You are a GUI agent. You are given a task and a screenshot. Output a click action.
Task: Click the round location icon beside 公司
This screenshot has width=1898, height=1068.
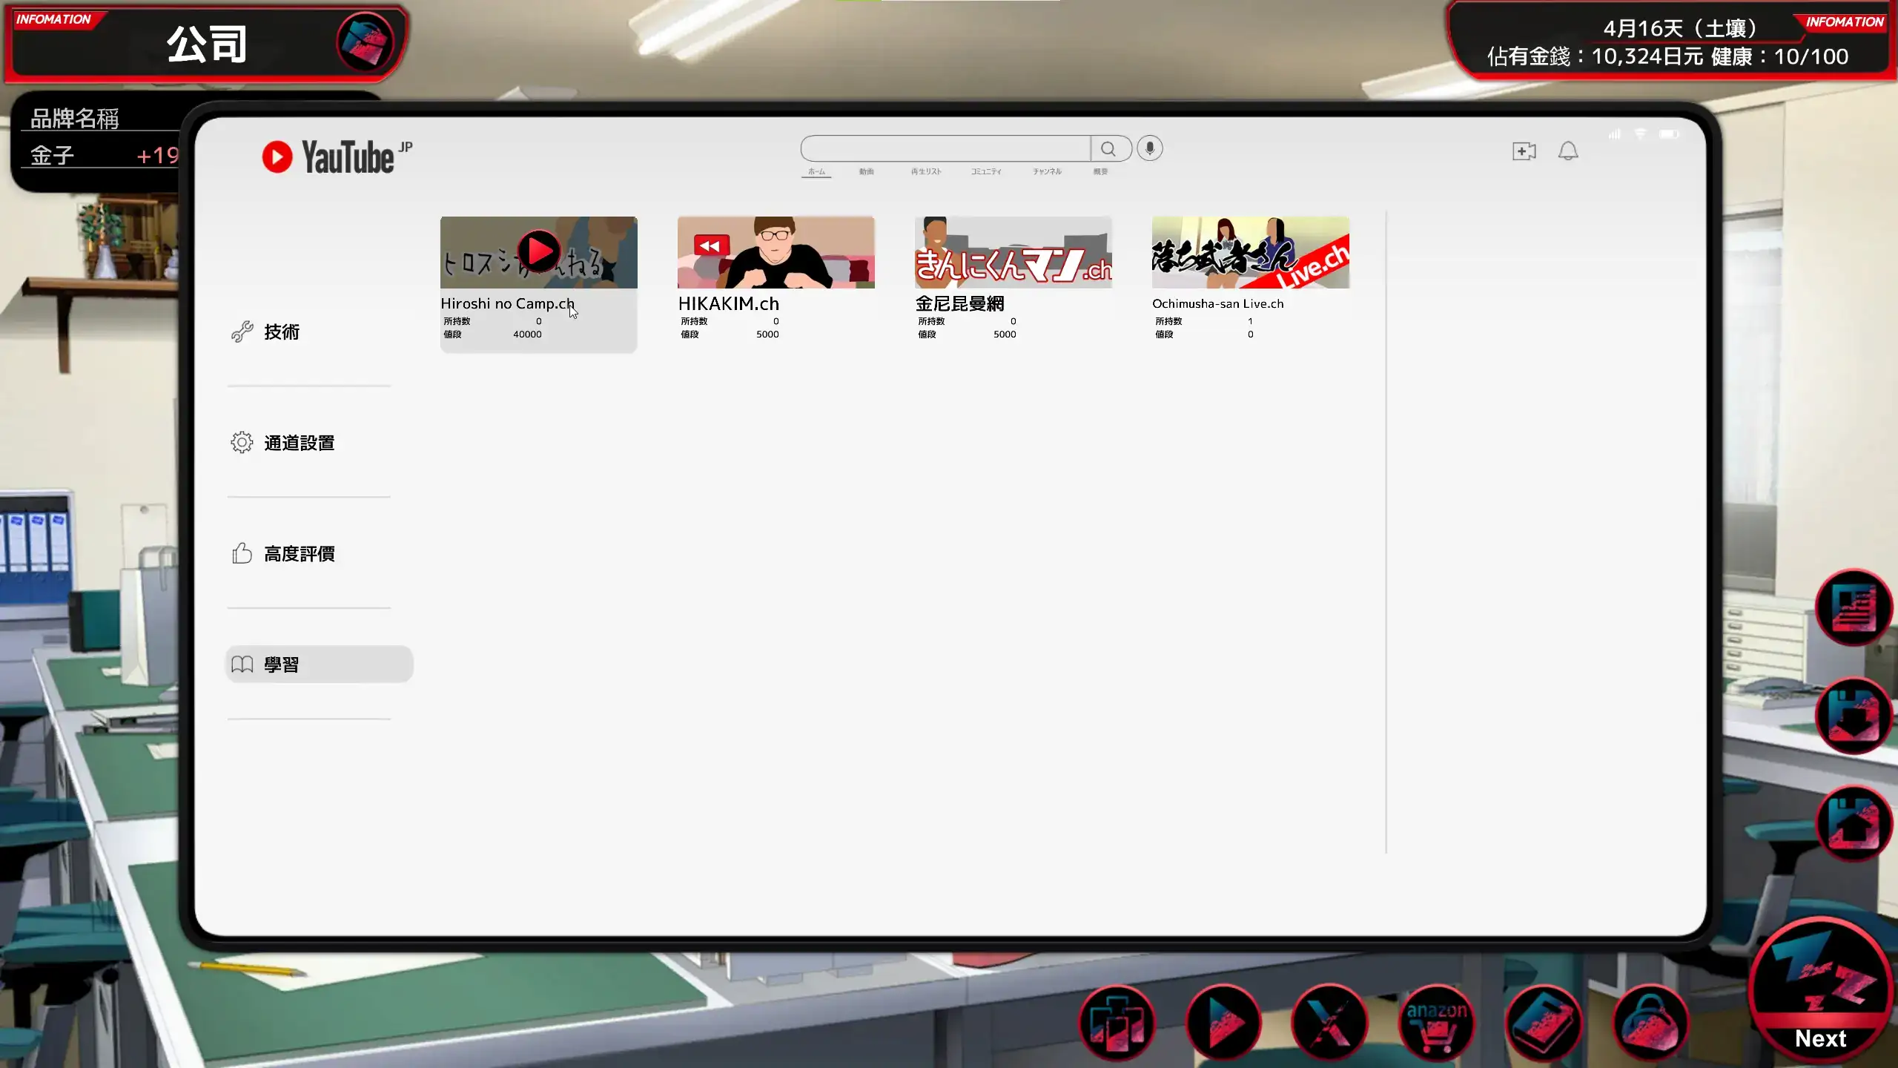365,42
